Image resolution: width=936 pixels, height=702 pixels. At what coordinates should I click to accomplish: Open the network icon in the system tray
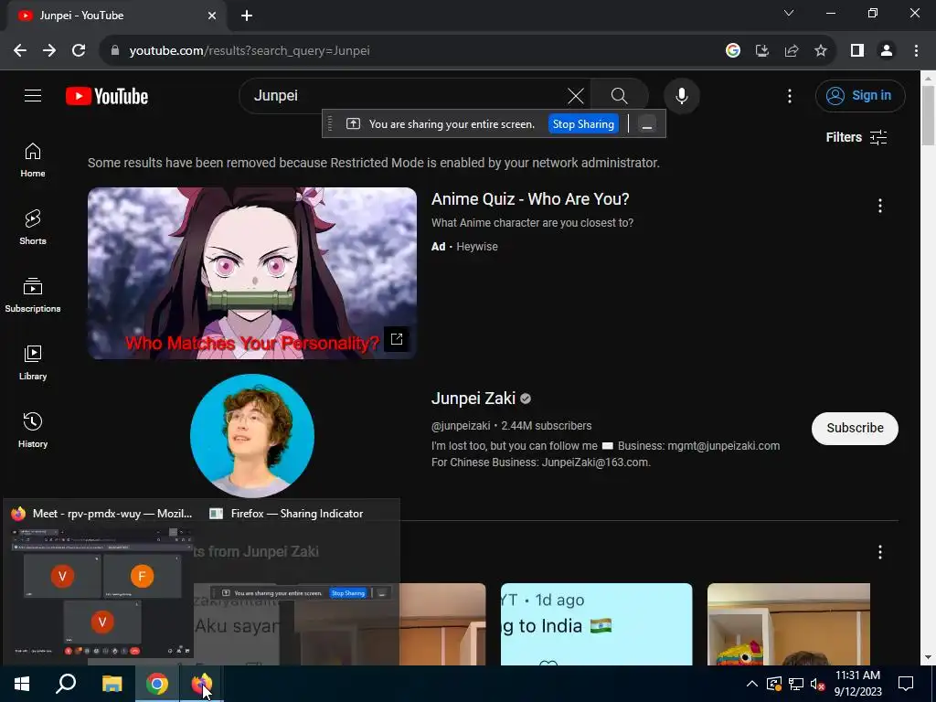(796, 684)
